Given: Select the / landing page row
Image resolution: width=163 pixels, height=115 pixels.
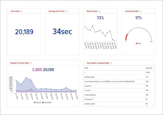Looking at the screenshot, I should (x=119, y=73).
